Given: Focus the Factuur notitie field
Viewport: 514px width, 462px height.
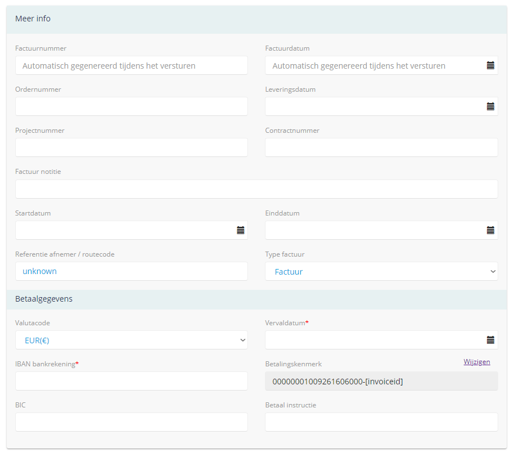Looking at the screenshot, I should tap(256, 189).
